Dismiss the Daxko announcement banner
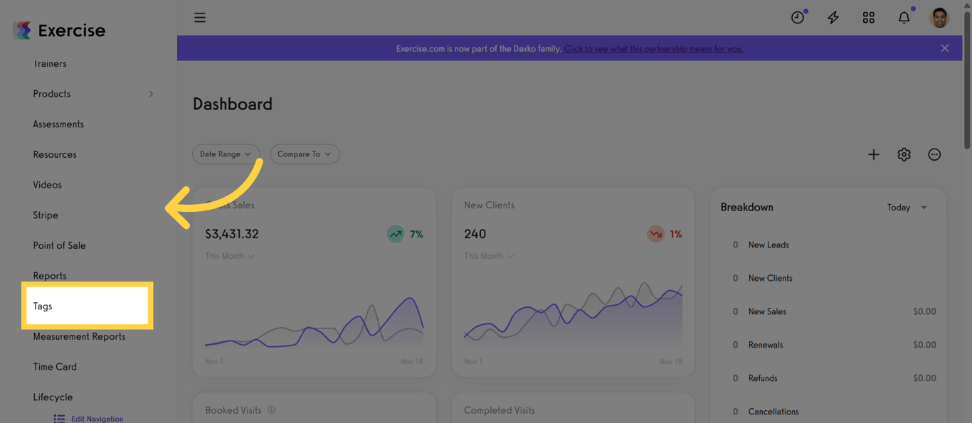This screenshot has height=423, width=972. 945,48
